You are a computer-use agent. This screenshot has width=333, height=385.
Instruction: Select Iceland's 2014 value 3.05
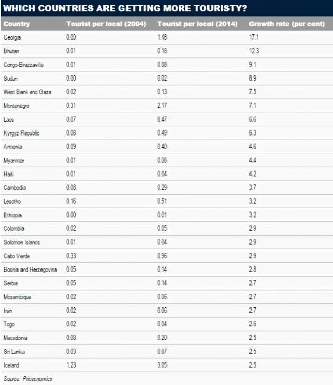162,365
